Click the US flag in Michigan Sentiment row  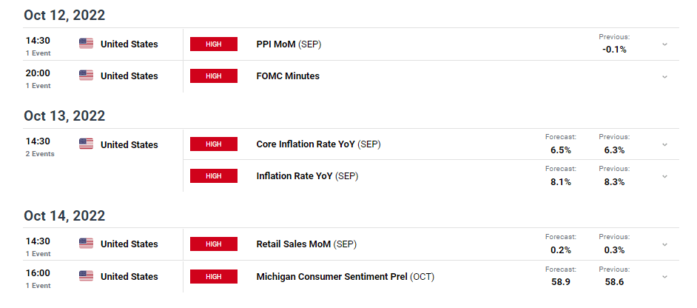tap(87, 276)
